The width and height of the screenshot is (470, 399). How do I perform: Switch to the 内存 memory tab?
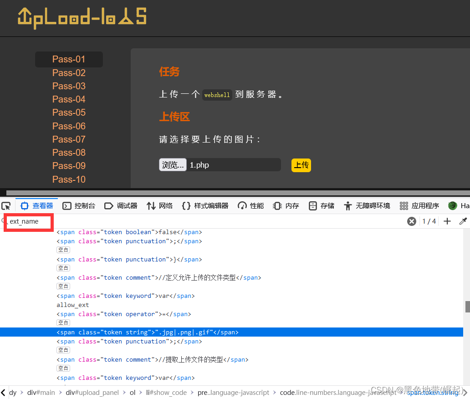click(286, 206)
